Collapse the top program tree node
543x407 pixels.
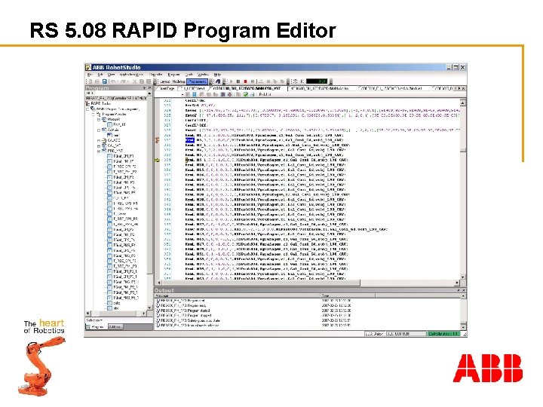(88, 109)
